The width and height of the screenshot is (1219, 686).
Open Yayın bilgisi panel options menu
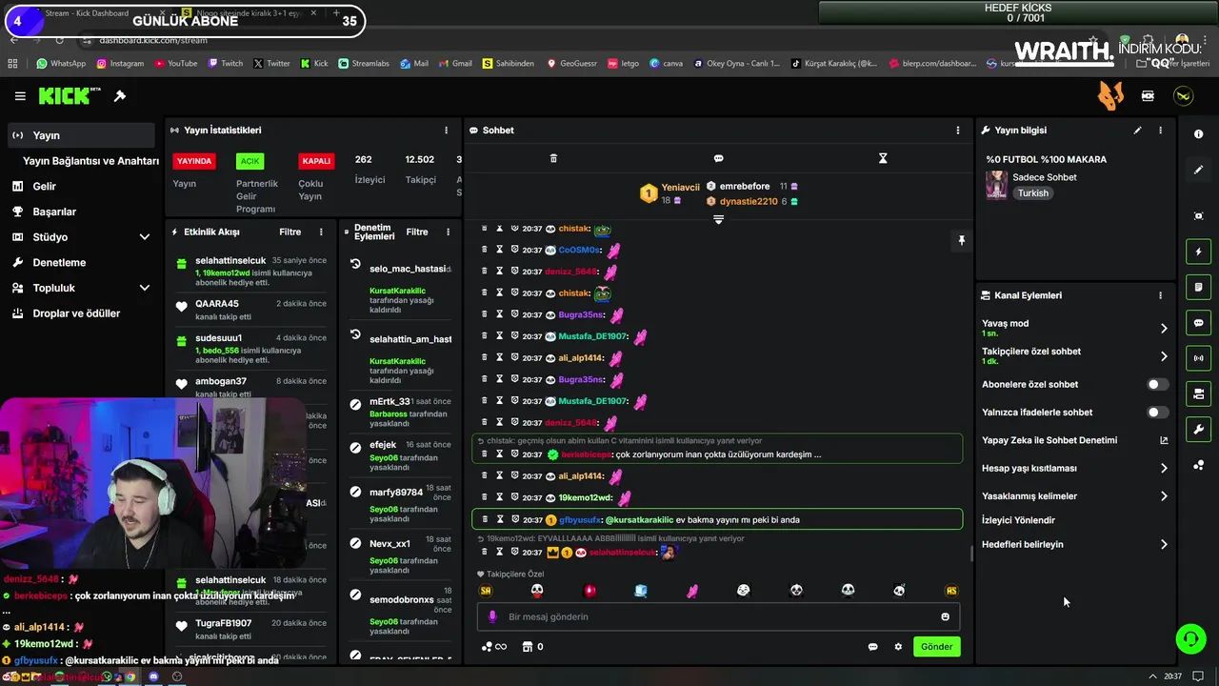pos(1160,131)
